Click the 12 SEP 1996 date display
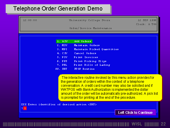 pyautogui.click(x=147, y=20)
